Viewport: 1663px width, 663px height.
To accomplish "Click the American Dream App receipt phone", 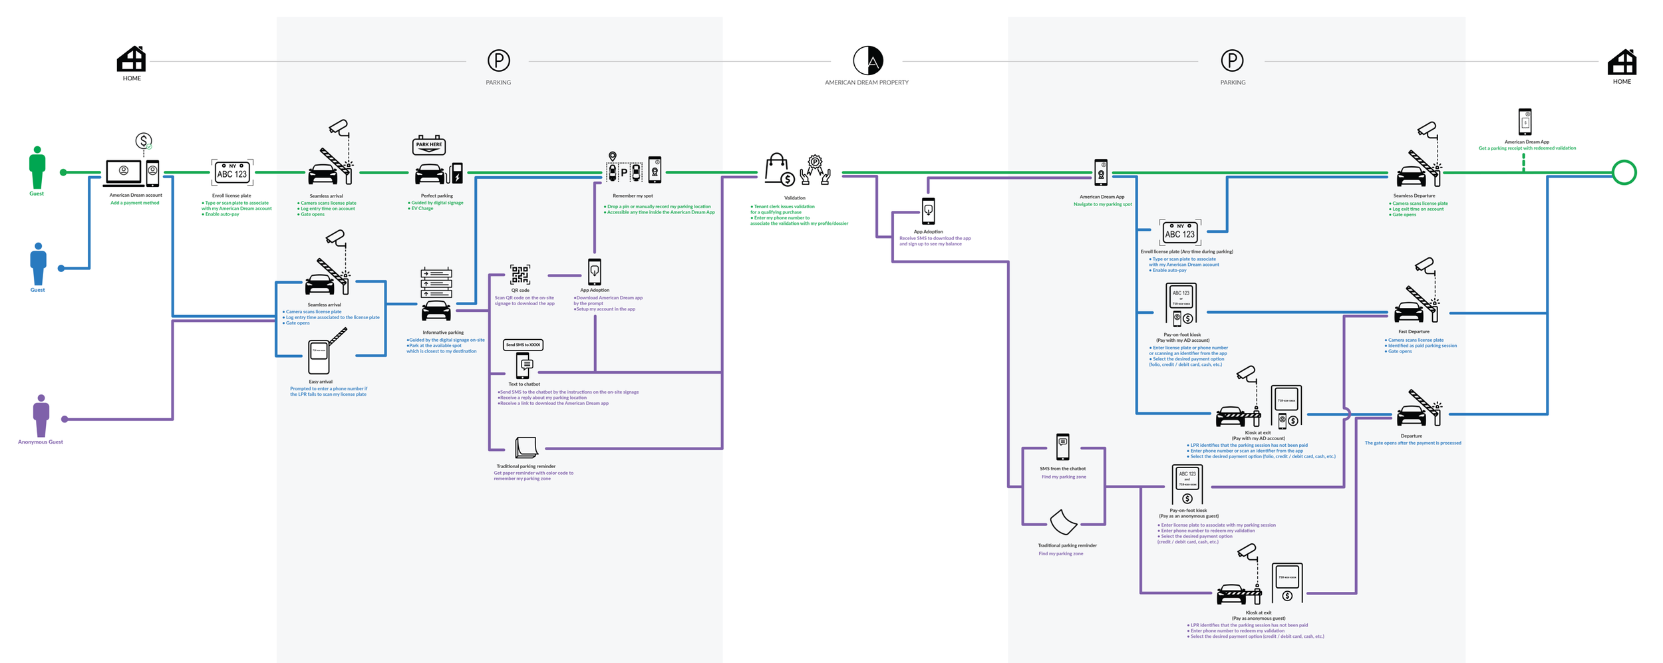I will (1525, 122).
